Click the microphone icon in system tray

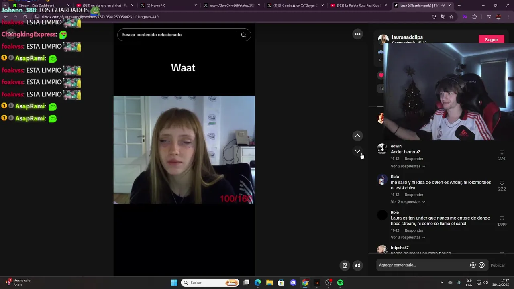459,283
